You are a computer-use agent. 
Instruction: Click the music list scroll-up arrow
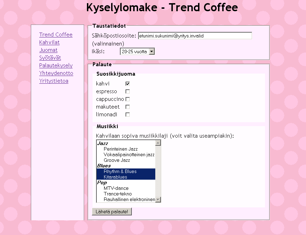158,143
